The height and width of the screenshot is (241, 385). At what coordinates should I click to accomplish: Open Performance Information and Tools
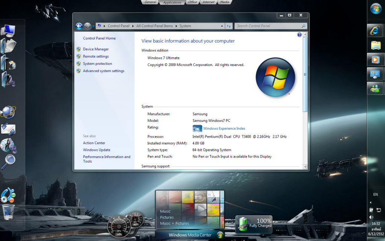click(x=107, y=159)
